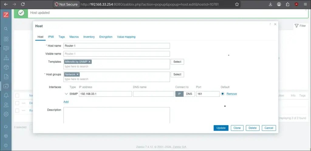Switch to the Inventory tab
311x151 pixels.
click(x=89, y=37)
